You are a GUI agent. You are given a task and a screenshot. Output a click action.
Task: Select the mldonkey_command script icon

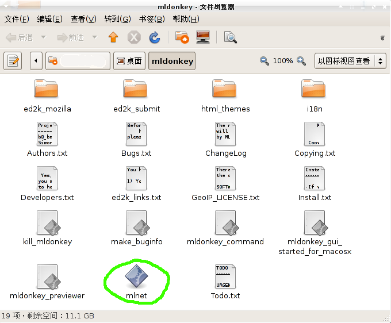click(227, 223)
